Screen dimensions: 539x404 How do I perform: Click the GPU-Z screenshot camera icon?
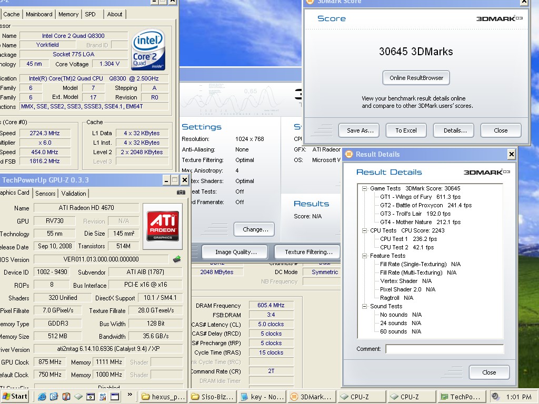pos(181,193)
